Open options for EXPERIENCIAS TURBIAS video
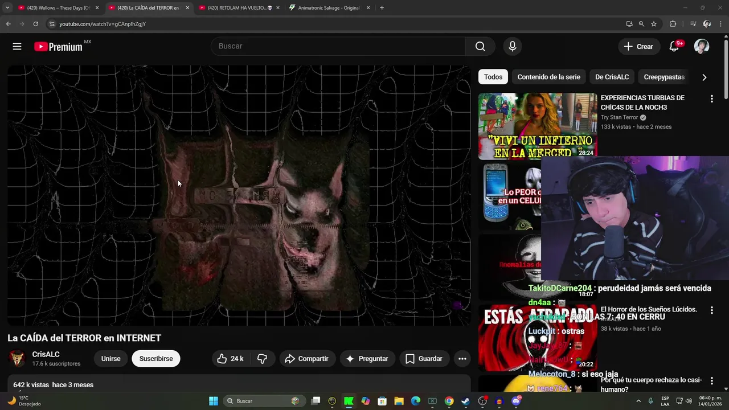This screenshot has width=729, height=410. pyautogui.click(x=711, y=99)
